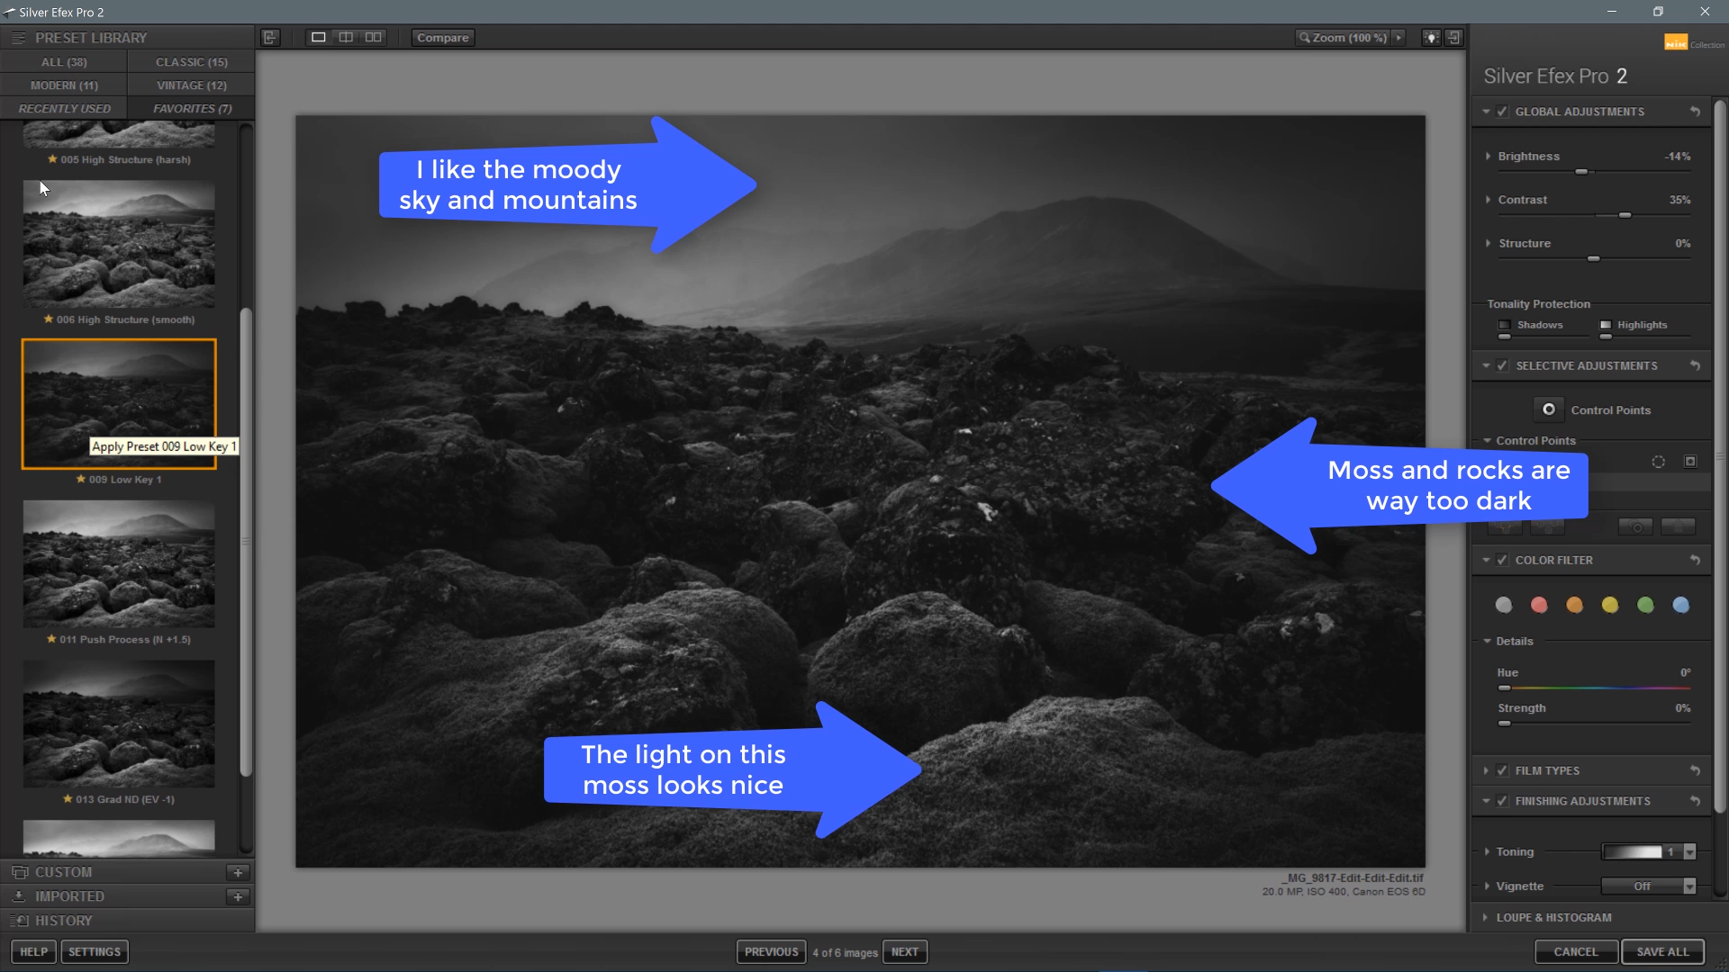Click the Cancel button
This screenshot has height=972, width=1729.
click(1576, 951)
